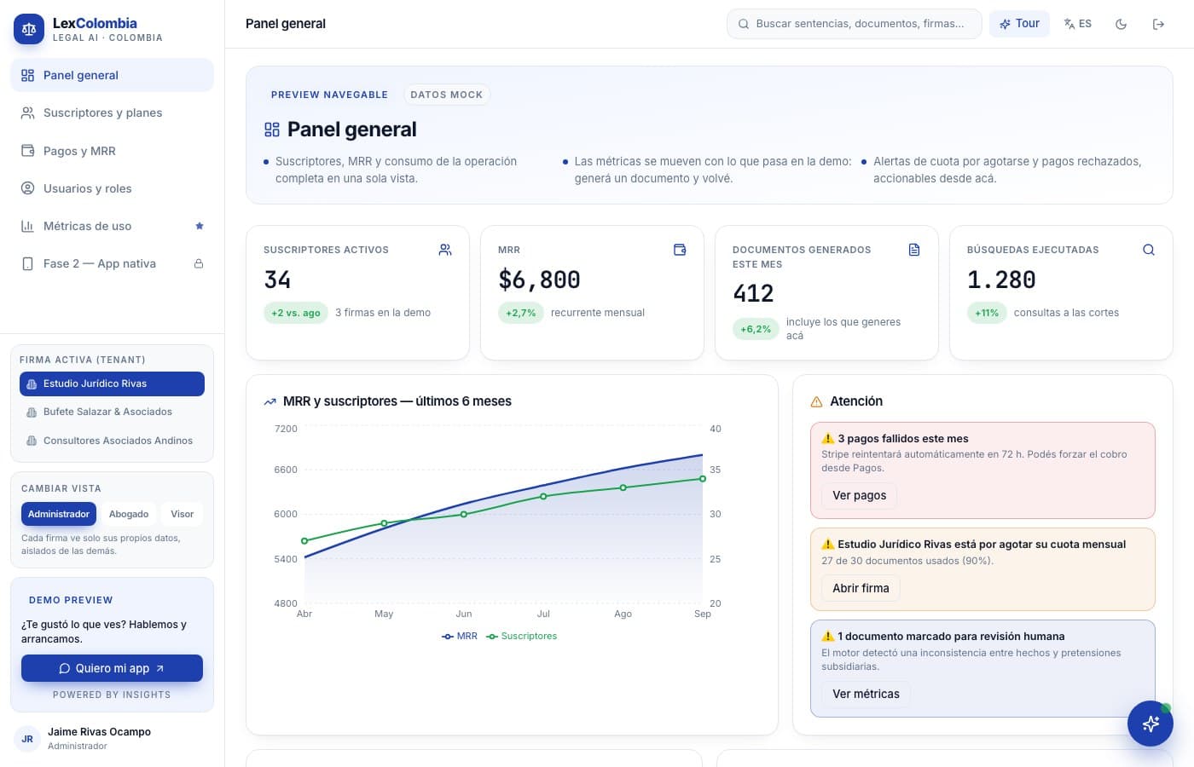Viewport: 1194px width, 767px height.
Task: Focus the Buscar sentencias search field
Action: 854,24
